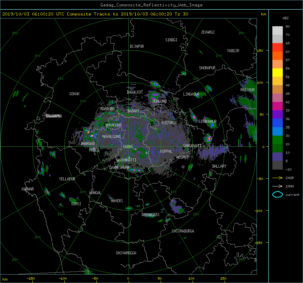Click the GADAG label at radar center
The image size is (303, 283).
click(128, 147)
